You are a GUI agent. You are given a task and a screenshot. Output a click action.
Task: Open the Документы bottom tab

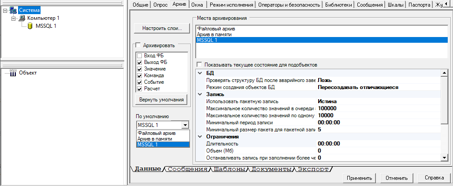271,169
